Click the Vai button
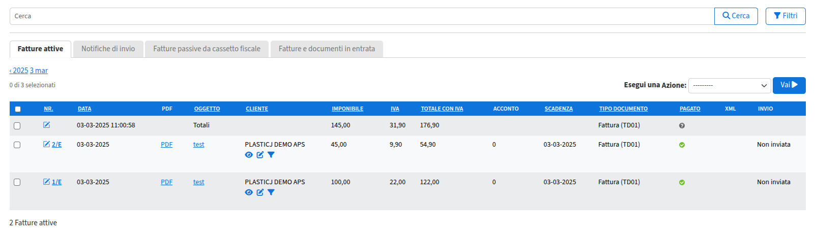 pos(789,85)
